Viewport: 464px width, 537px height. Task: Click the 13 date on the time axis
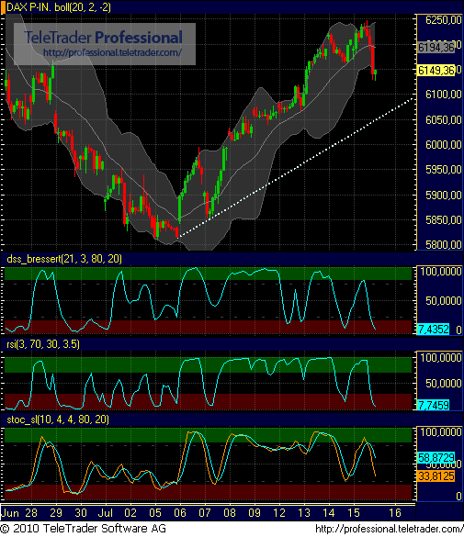click(x=304, y=513)
